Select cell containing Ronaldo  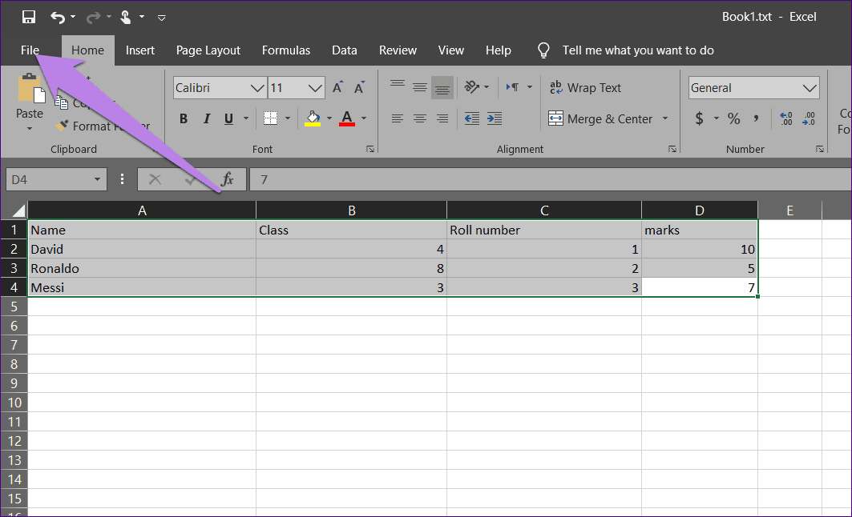tap(141, 268)
